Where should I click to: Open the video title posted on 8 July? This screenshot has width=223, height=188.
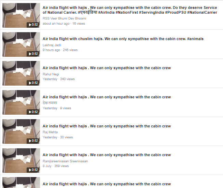pos(107,155)
